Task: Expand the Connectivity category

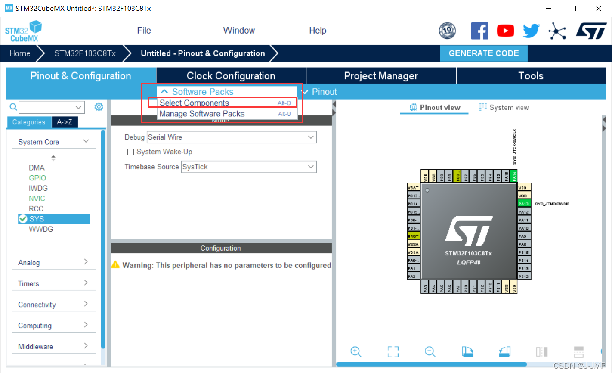Action: click(54, 305)
